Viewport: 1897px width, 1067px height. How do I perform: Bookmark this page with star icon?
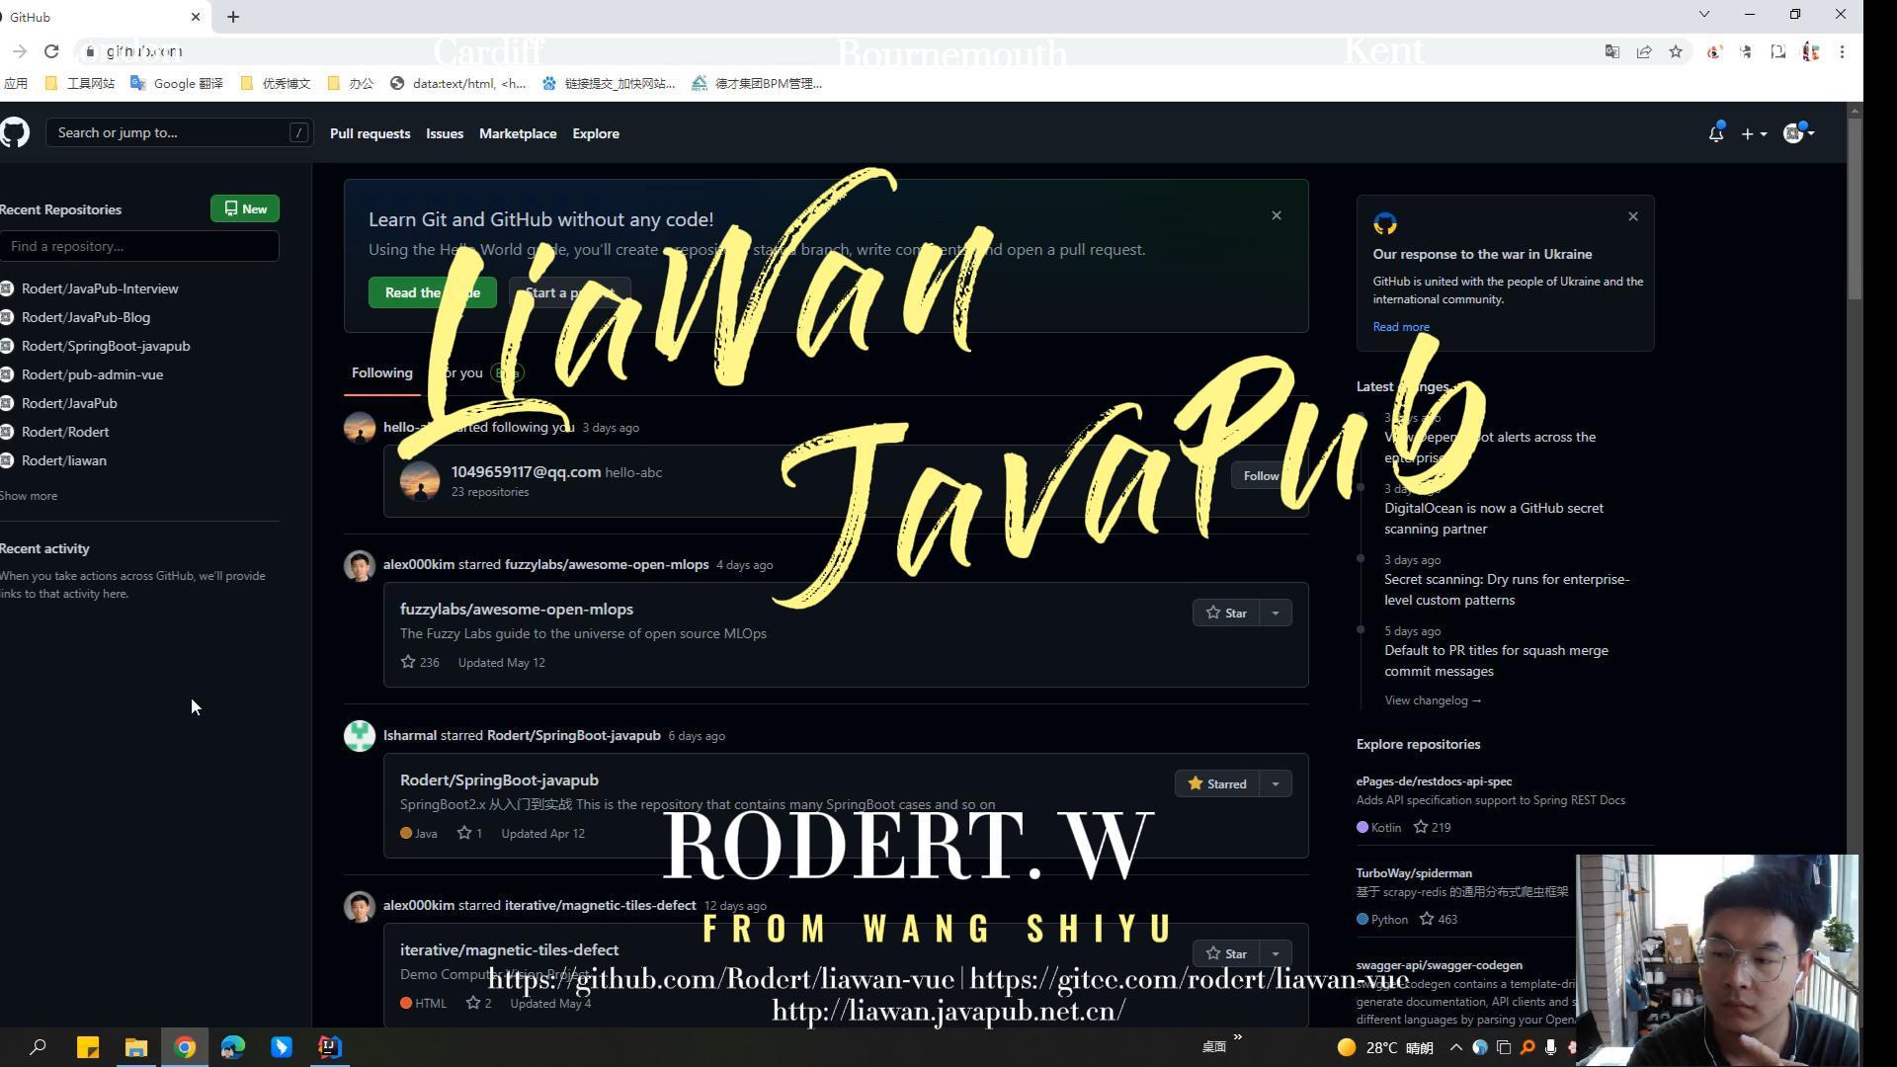(1676, 51)
